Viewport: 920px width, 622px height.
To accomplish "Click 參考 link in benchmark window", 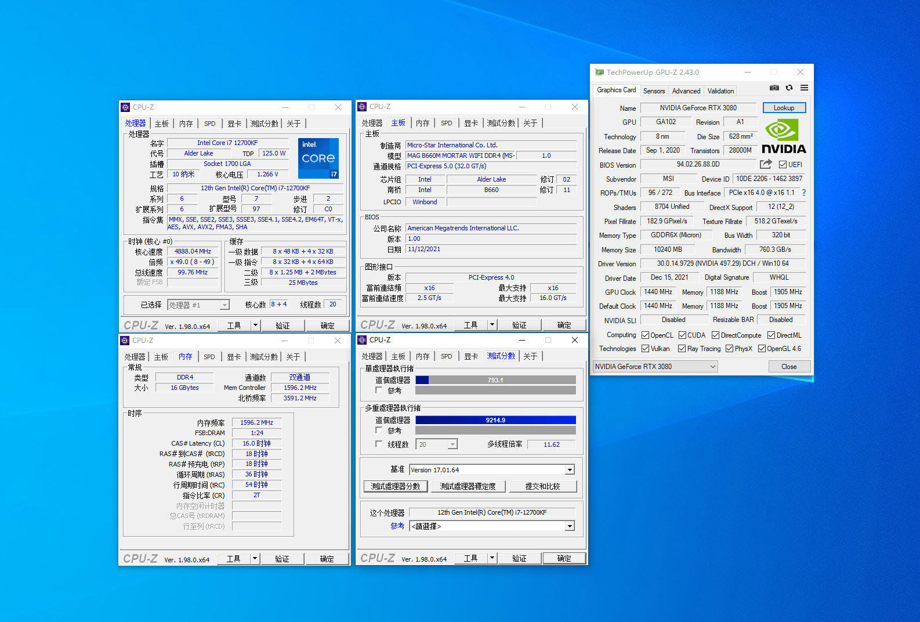I will pos(397,526).
